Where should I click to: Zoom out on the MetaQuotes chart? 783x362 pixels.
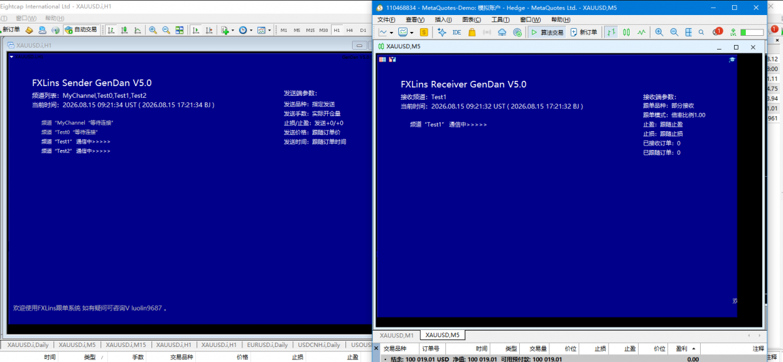(674, 32)
